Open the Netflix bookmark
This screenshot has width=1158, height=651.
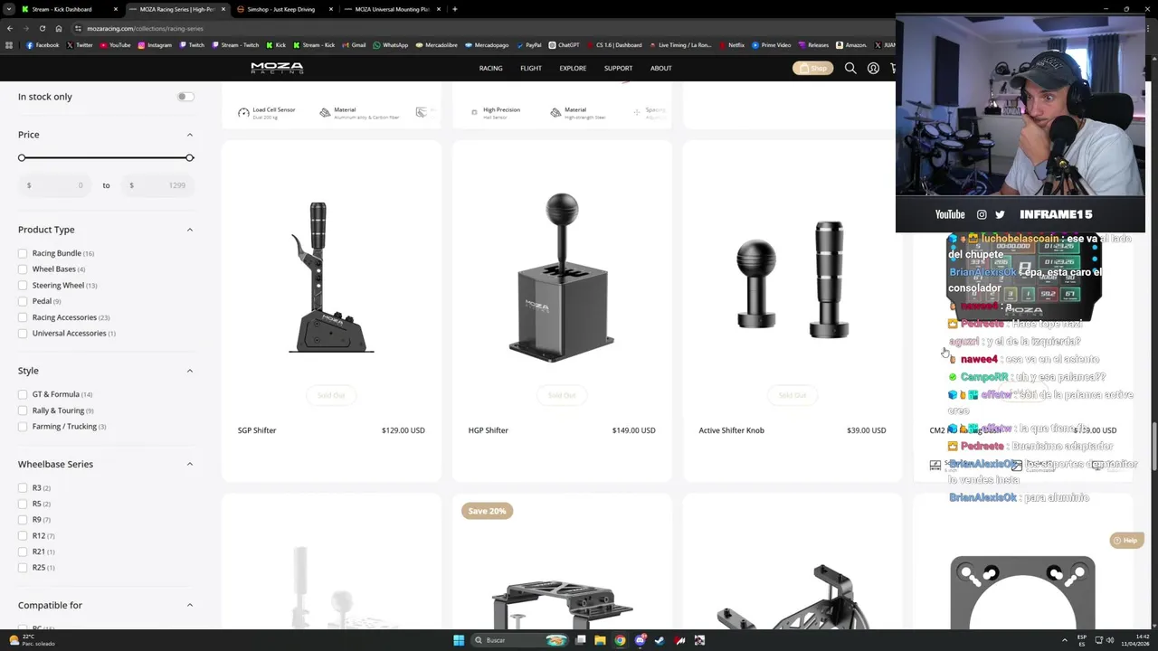click(732, 45)
